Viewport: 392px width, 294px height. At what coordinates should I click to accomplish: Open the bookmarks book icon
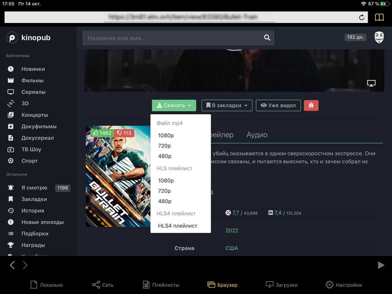[379, 17]
